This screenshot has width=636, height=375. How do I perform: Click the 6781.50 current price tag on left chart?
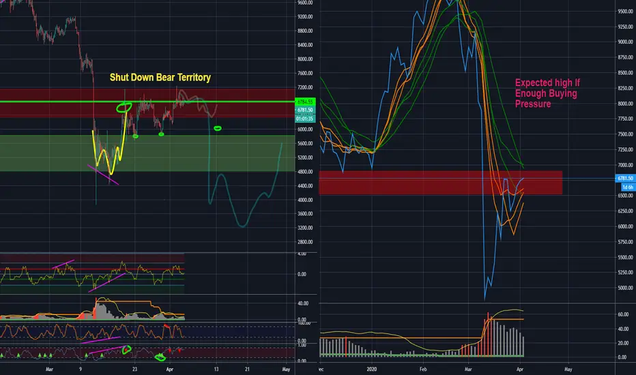305,110
